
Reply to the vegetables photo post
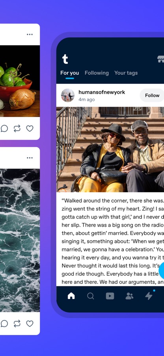coord(4,129)
